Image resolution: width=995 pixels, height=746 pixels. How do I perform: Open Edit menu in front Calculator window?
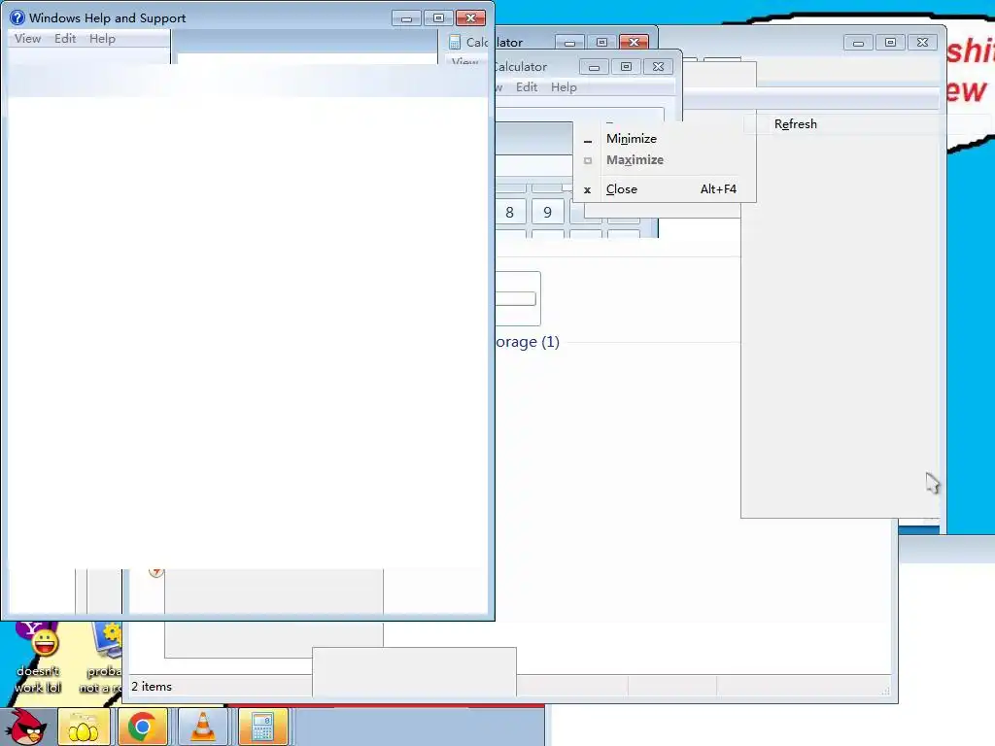click(x=527, y=86)
